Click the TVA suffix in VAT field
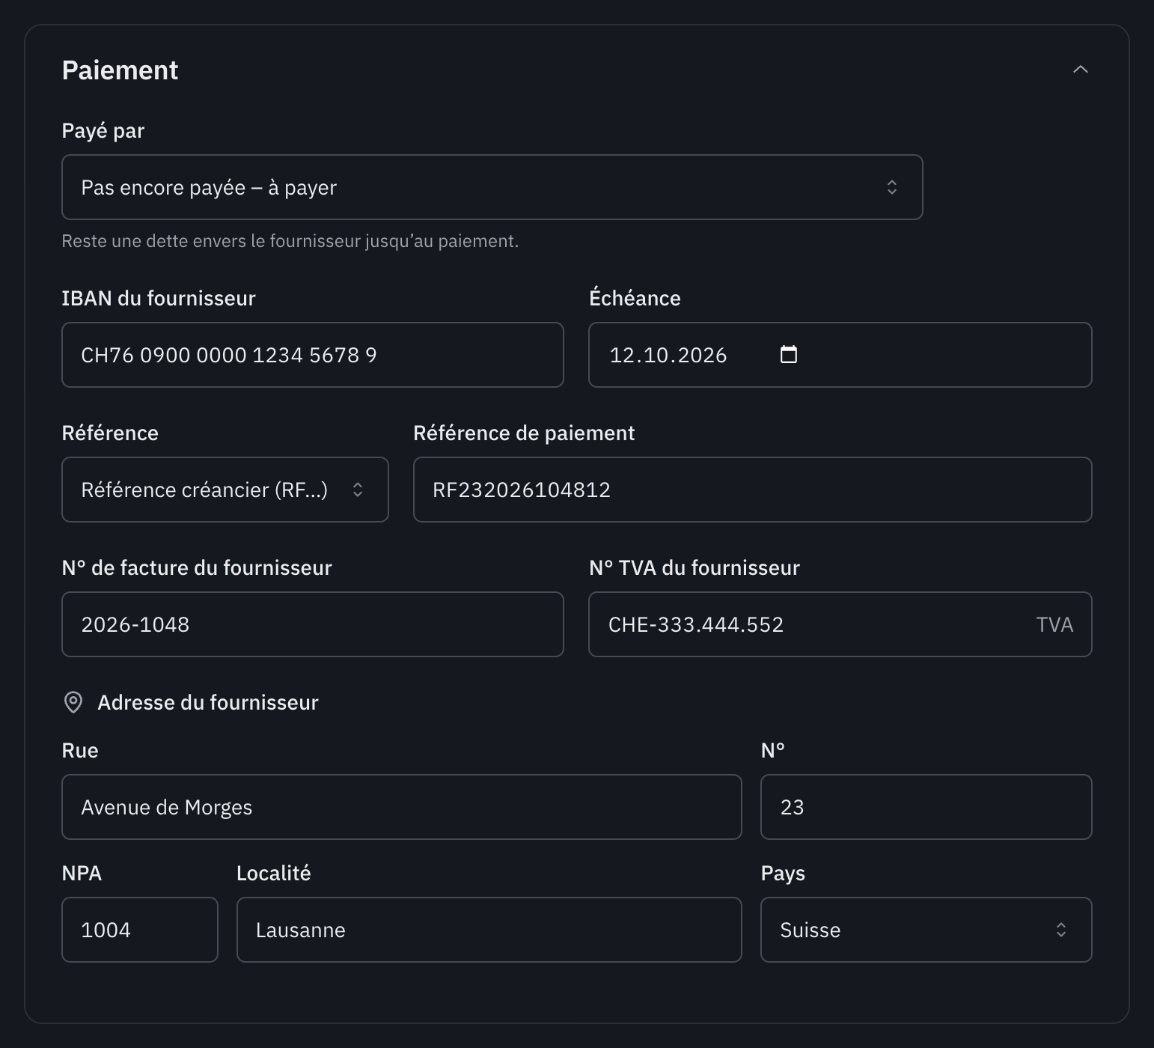Viewport: 1154px width, 1048px height. (x=1054, y=624)
